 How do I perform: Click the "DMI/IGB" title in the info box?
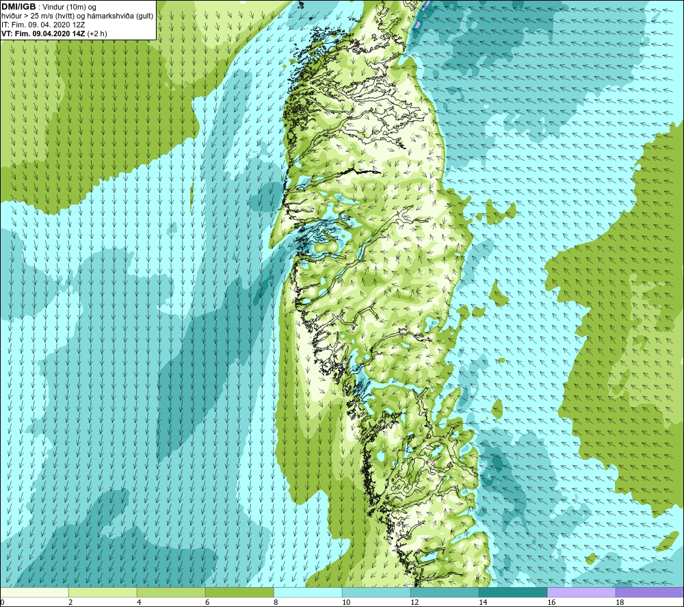click(x=18, y=7)
